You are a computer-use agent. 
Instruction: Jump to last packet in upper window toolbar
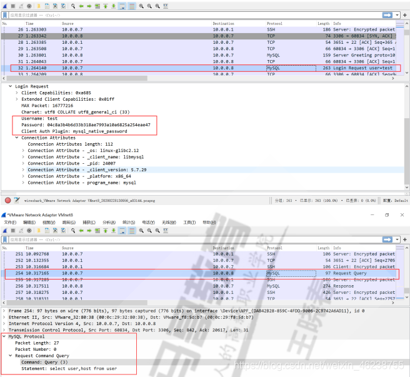point(114,6)
